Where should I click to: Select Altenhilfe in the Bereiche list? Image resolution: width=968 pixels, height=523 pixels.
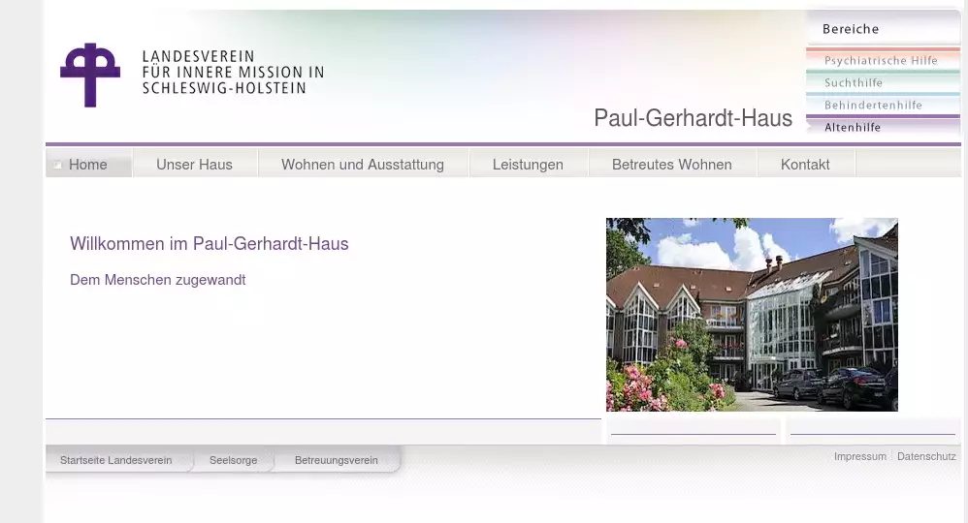tap(853, 127)
